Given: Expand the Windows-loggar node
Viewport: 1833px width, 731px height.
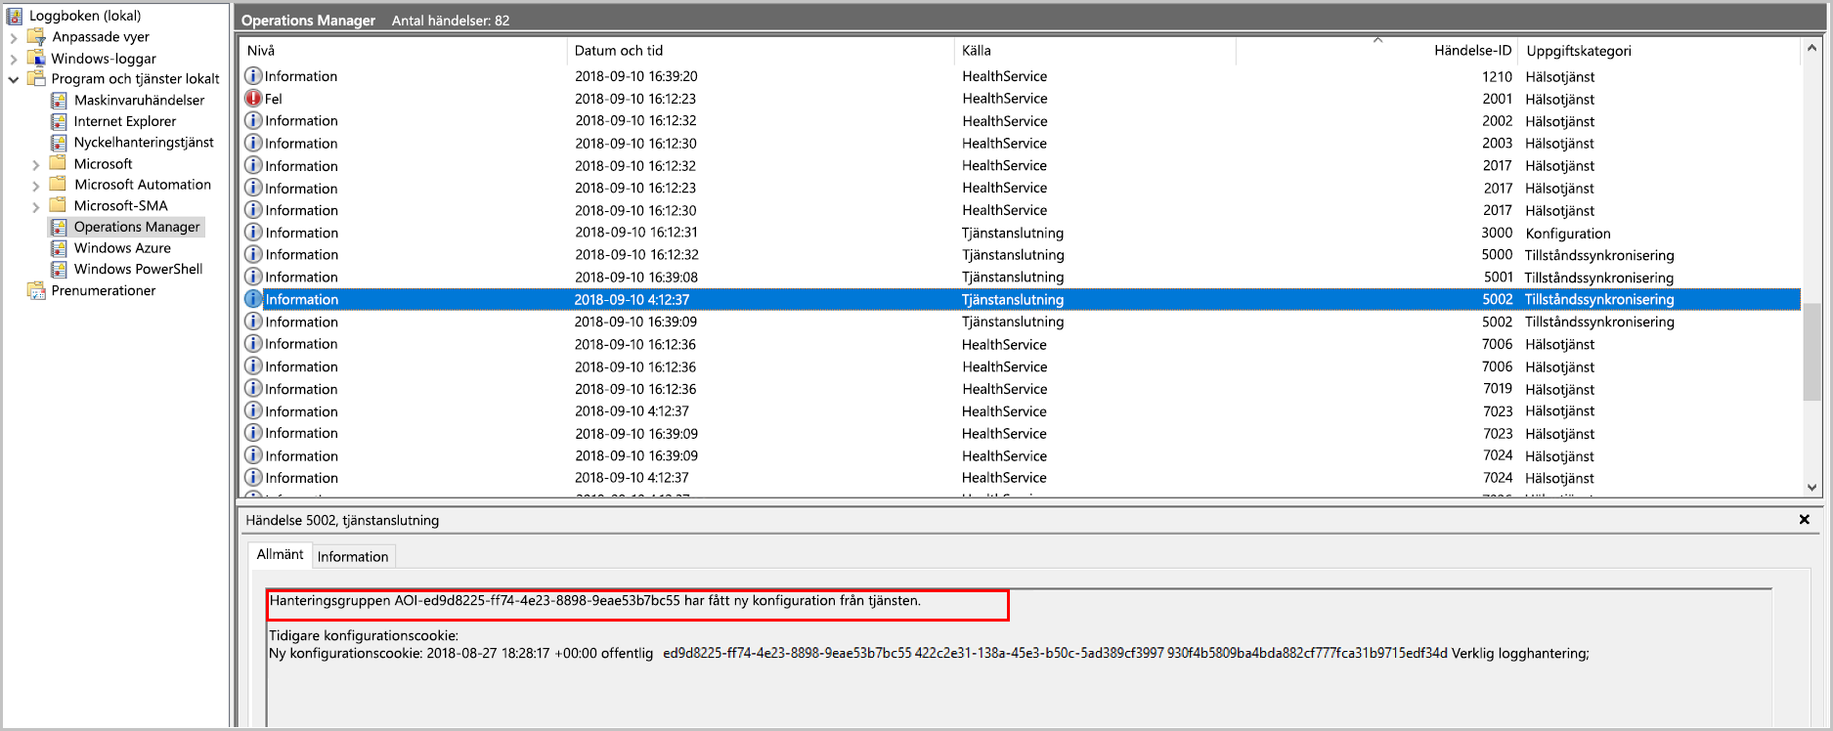Looking at the screenshot, I should coord(14,60).
